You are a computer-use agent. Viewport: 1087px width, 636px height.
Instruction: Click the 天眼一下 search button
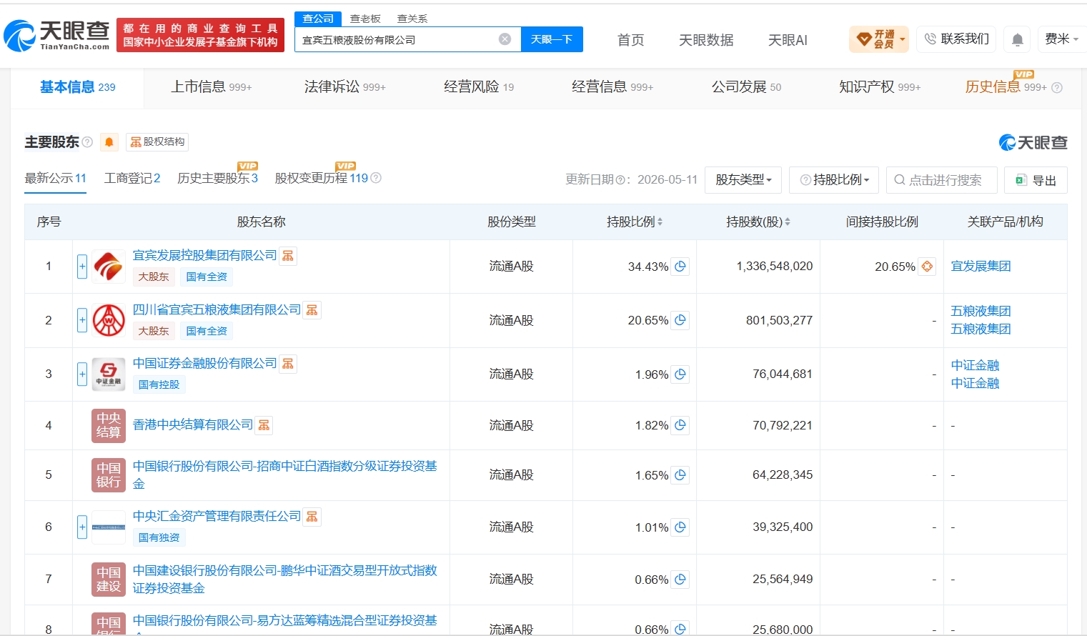click(x=552, y=39)
